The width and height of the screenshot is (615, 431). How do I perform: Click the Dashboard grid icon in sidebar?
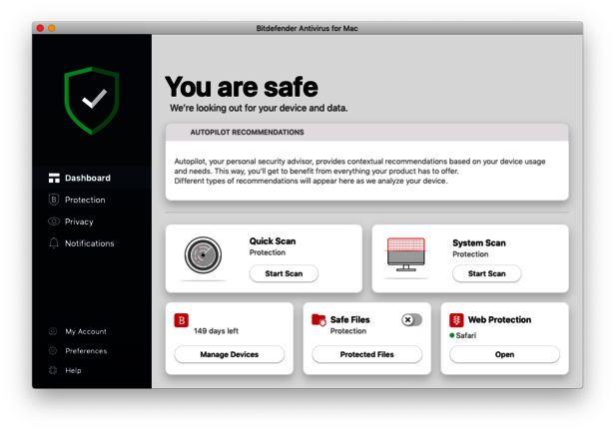point(54,178)
